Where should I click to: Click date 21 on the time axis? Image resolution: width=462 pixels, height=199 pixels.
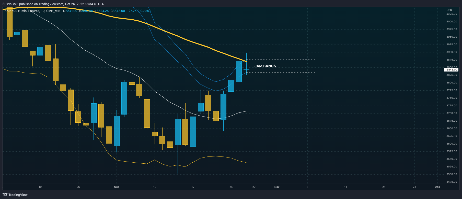[384, 187]
